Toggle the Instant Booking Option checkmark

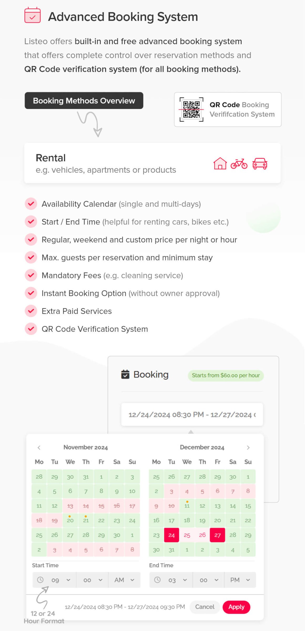pos(31,293)
